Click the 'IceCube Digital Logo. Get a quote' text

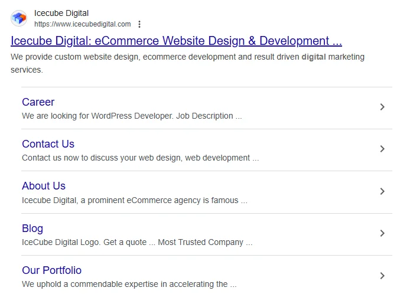coord(137,242)
